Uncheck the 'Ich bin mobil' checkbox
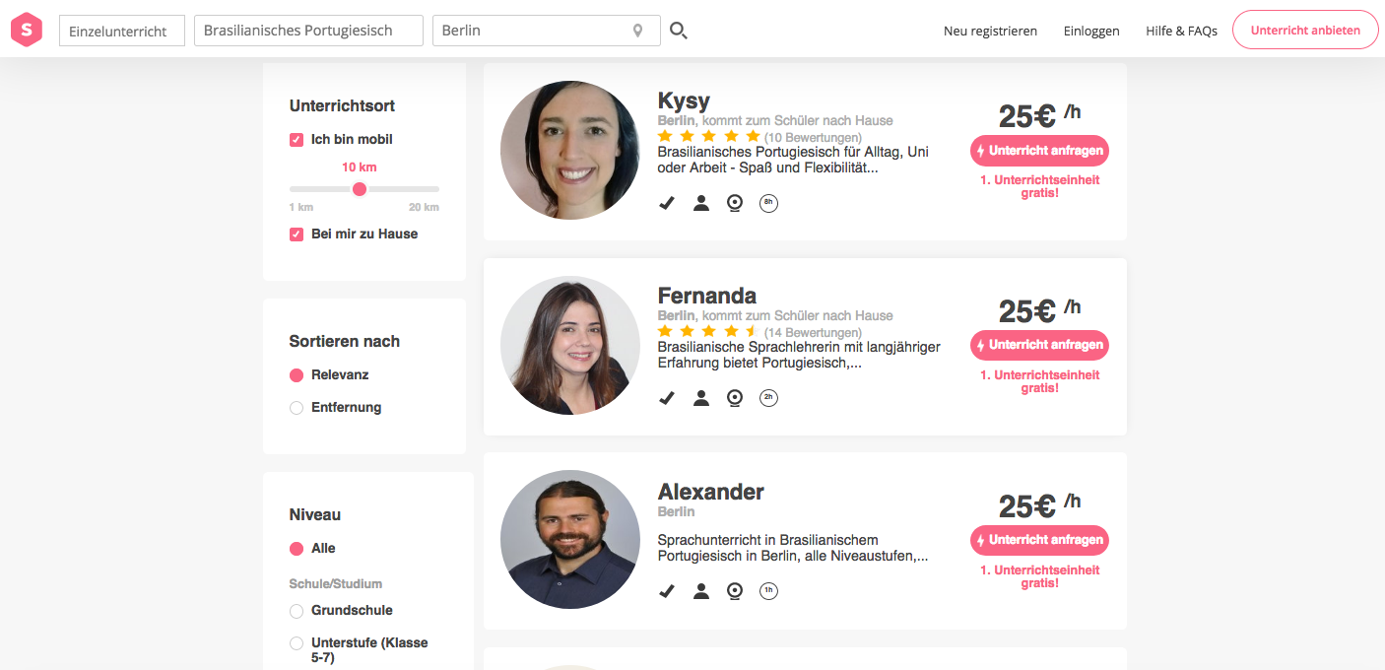Screen dimensions: 1385x670 (x=297, y=140)
